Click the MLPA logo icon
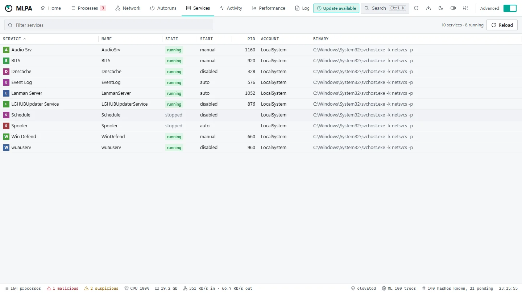 pos(9,8)
